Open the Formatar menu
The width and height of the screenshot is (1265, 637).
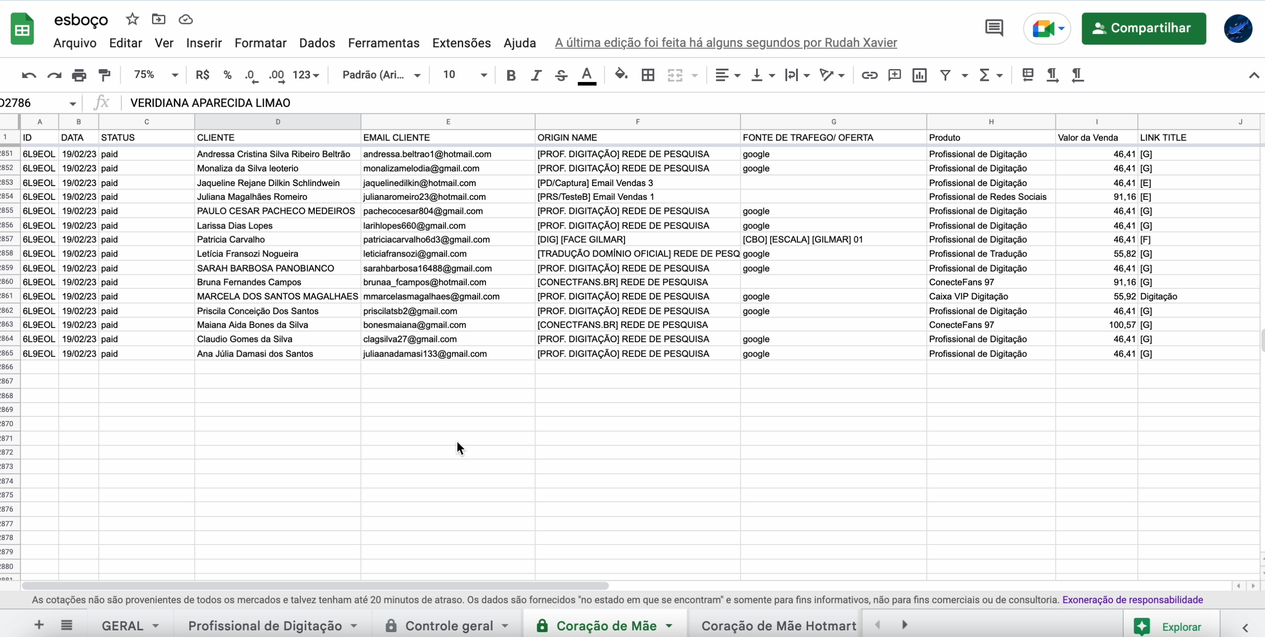(x=260, y=43)
